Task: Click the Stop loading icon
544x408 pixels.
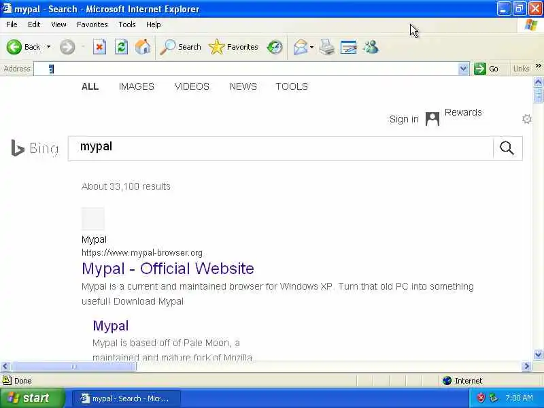Action: (x=99, y=47)
